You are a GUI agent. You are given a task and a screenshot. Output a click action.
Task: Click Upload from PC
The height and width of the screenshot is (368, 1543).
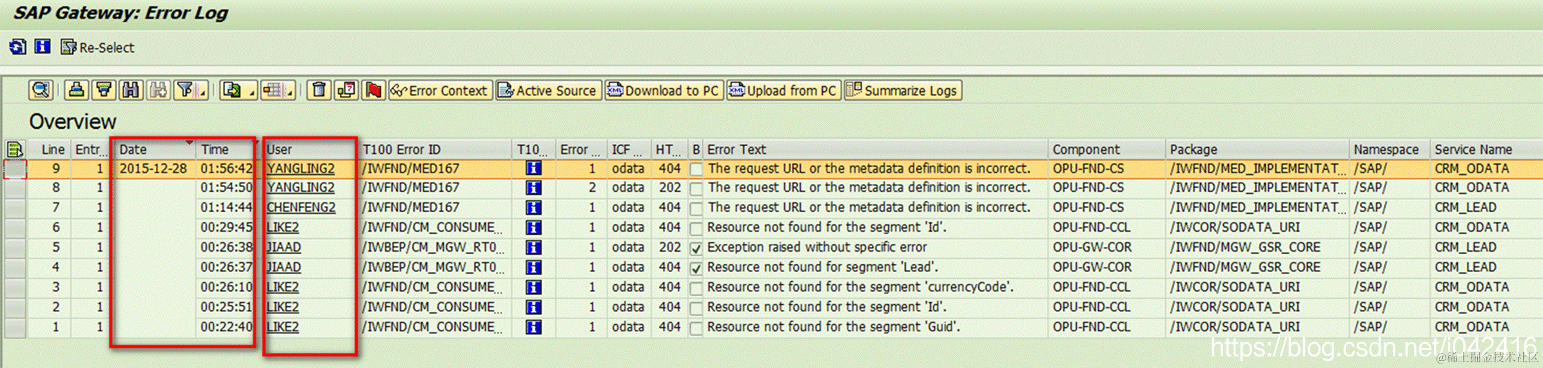tap(783, 91)
